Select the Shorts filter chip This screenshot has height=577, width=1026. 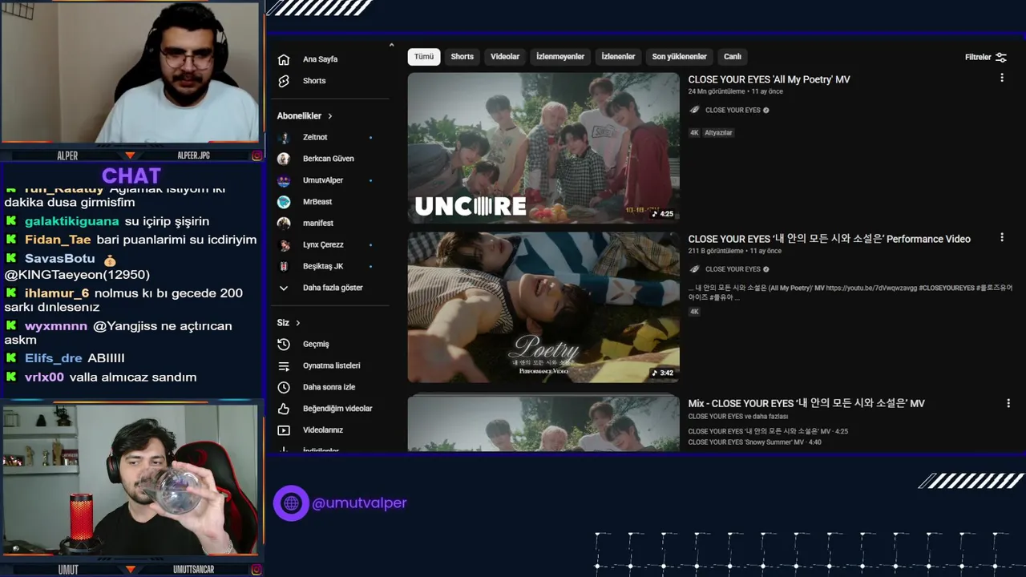(463, 57)
